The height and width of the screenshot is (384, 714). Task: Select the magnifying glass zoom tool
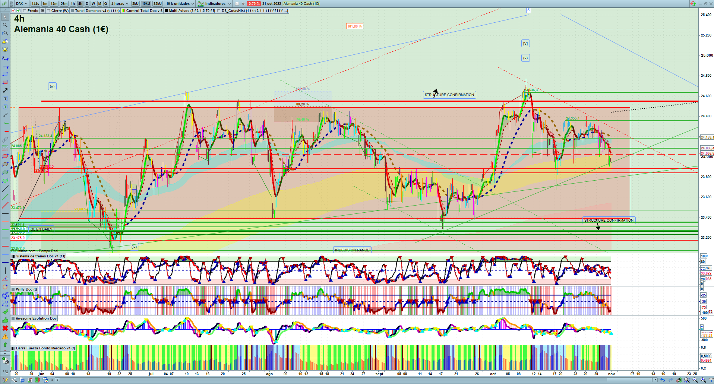pos(5,25)
